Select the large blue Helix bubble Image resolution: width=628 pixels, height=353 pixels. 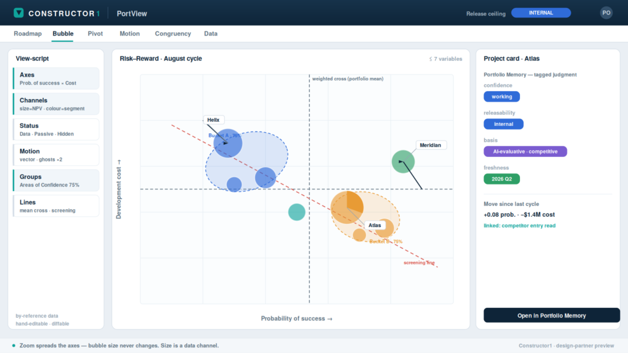coord(228,143)
